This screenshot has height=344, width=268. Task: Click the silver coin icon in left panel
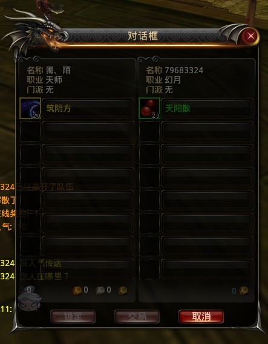[x=100, y=290]
